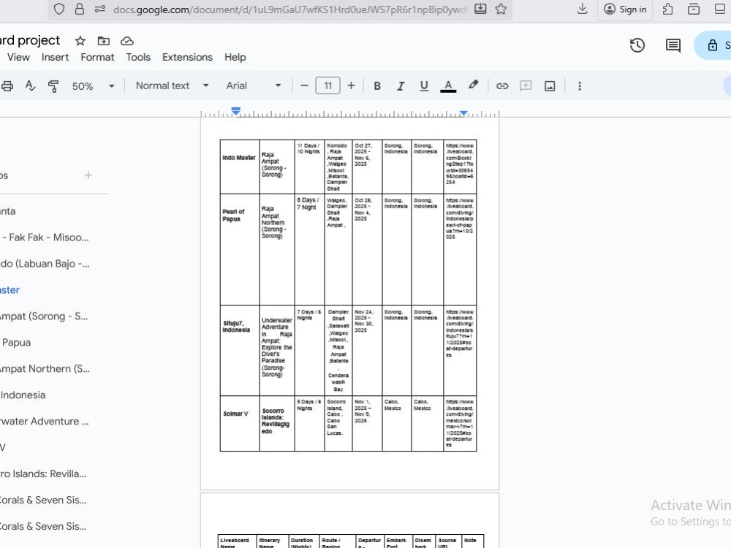Click the browser extensions puzzle icon
Image resolution: width=731 pixels, height=548 pixels.
tap(667, 9)
